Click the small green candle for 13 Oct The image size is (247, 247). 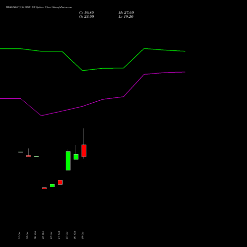tap(52, 186)
